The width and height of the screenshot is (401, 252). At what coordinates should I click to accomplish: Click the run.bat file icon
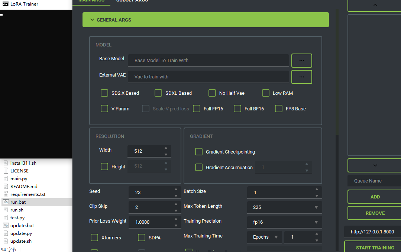click(6, 202)
